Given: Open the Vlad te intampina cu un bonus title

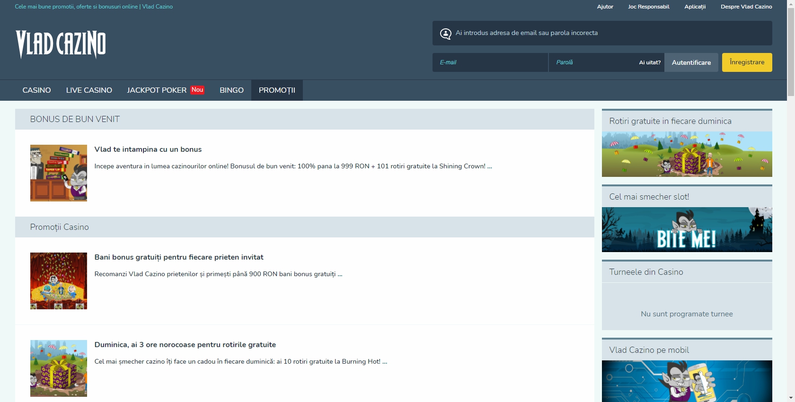Looking at the screenshot, I should [148, 149].
